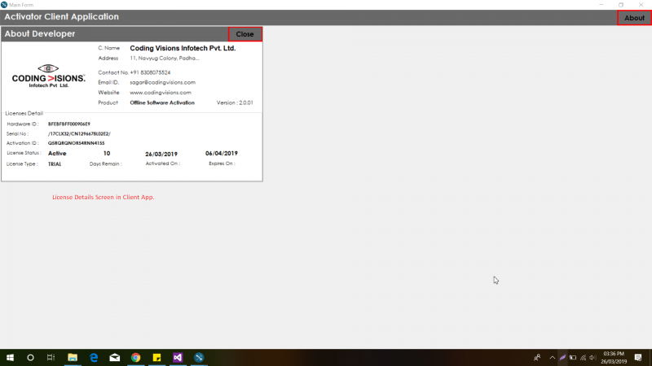This screenshot has height=366, width=652.
Task: Open Task View in taskbar
Action: click(51, 357)
